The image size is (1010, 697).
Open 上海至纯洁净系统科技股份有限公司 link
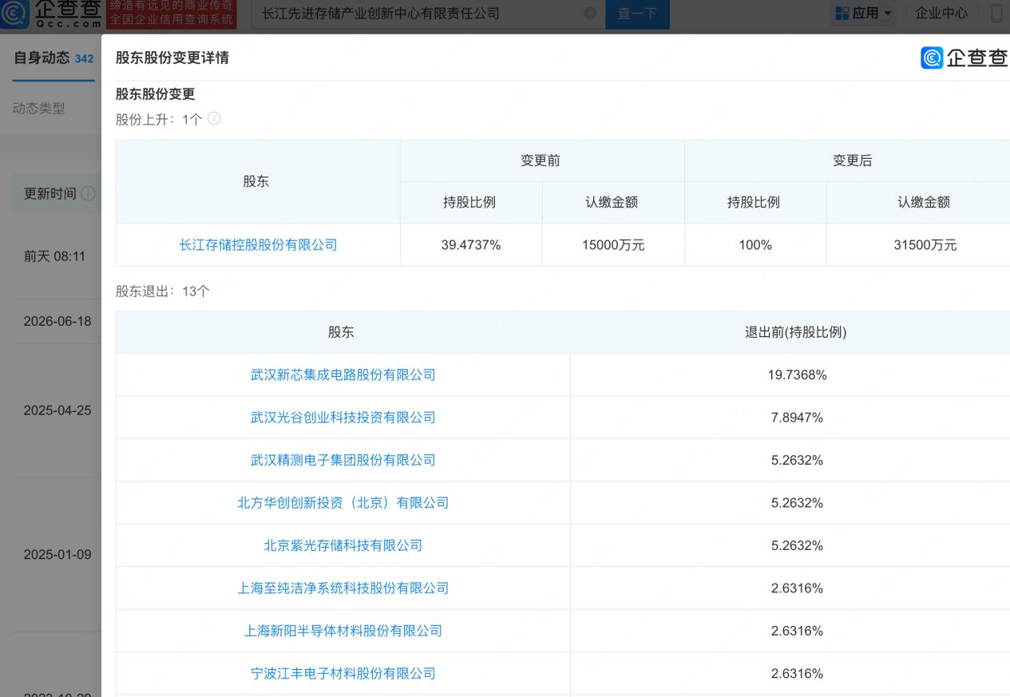click(343, 588)
